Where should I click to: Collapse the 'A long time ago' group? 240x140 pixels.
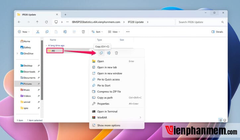46,46
